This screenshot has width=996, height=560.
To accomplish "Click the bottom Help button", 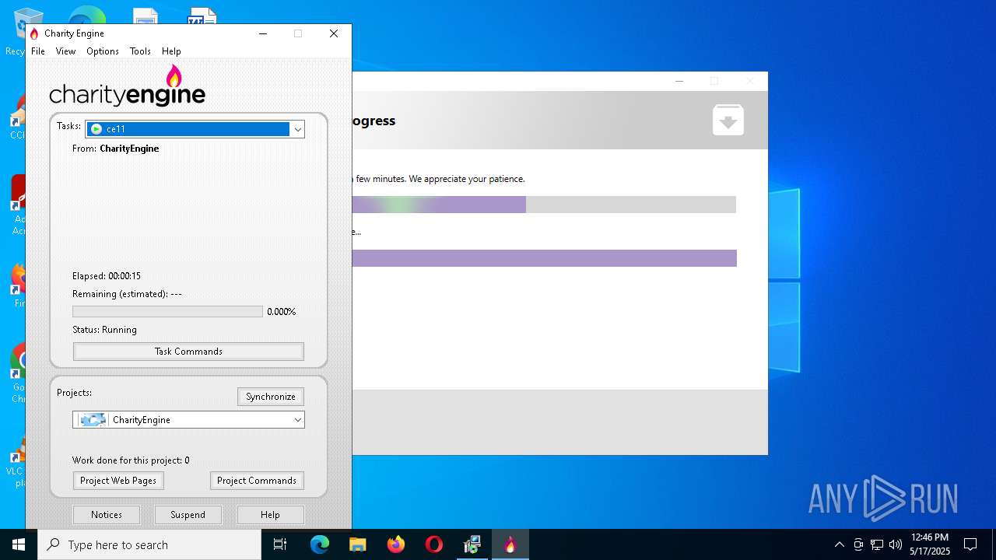I will 270,515.
